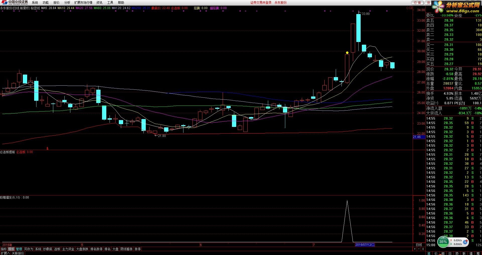482x255 pixels.
Task: Click MA5: 28.84 indicator label
Action: (49, 8)
